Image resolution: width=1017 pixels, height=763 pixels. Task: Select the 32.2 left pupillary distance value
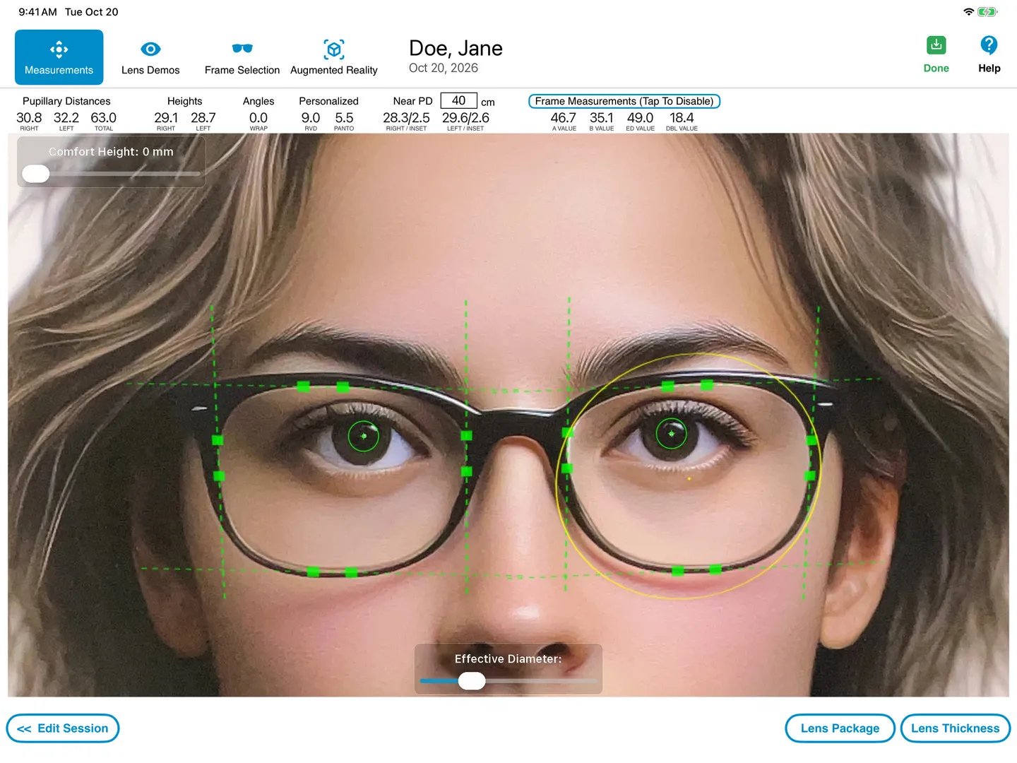point(66,118)
